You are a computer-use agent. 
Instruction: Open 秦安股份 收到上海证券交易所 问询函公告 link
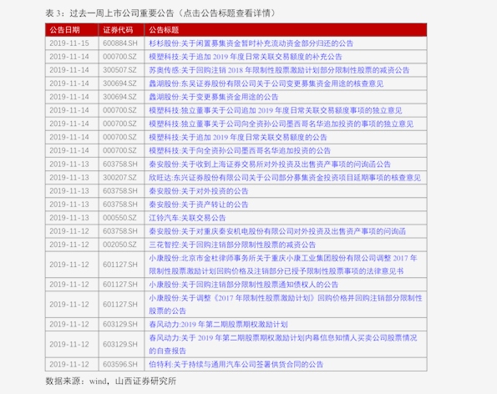[270, 164]
